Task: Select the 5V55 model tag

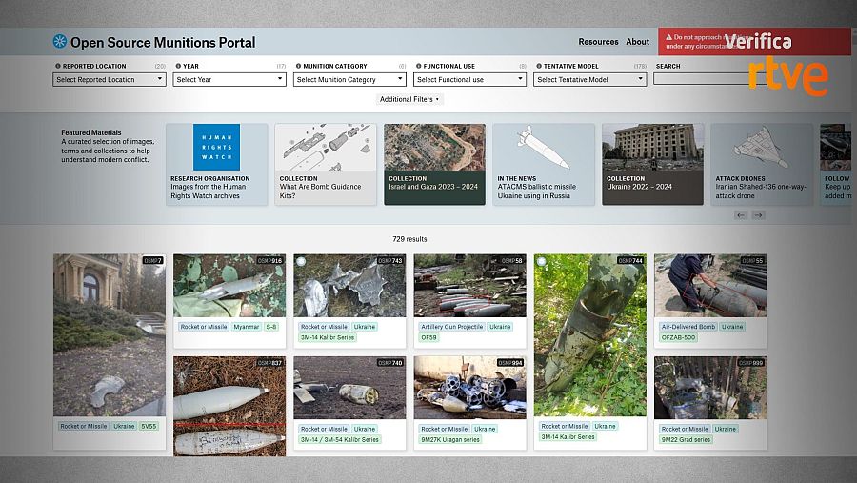Action: (149, 426)
